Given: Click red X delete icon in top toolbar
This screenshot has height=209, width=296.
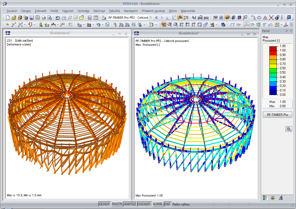Looking at the screenshot, I should click(x=271, y=18).
